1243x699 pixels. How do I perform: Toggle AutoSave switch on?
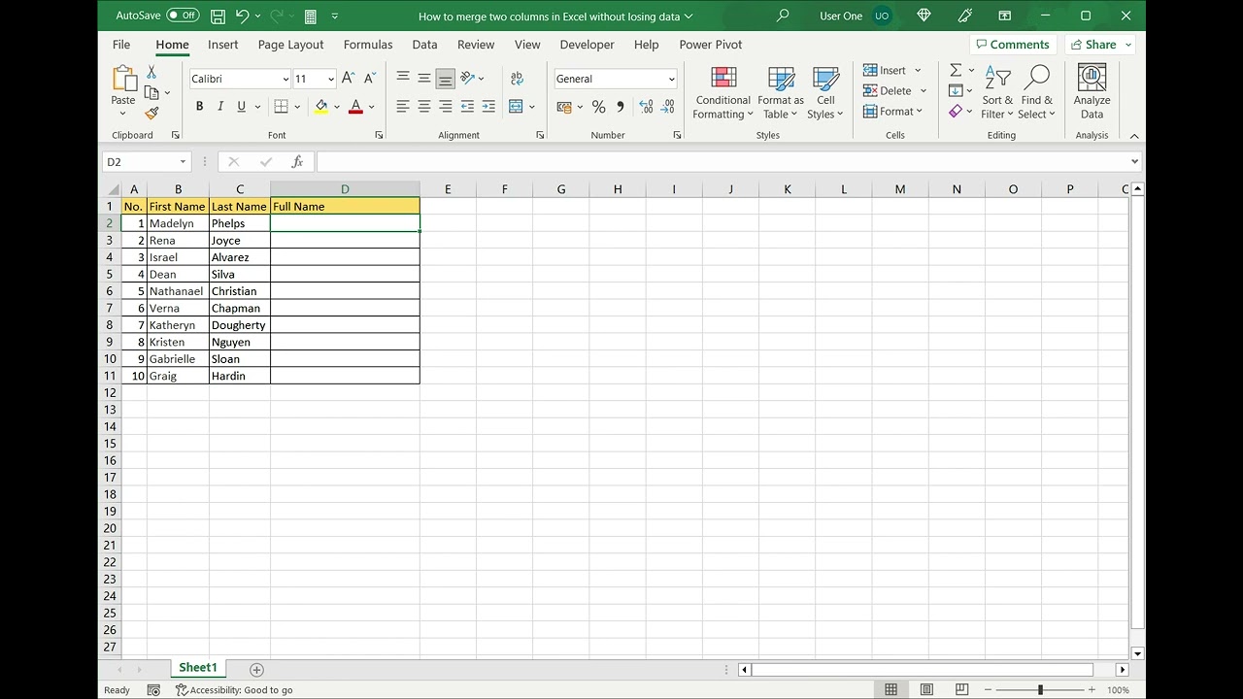(183, 16)
